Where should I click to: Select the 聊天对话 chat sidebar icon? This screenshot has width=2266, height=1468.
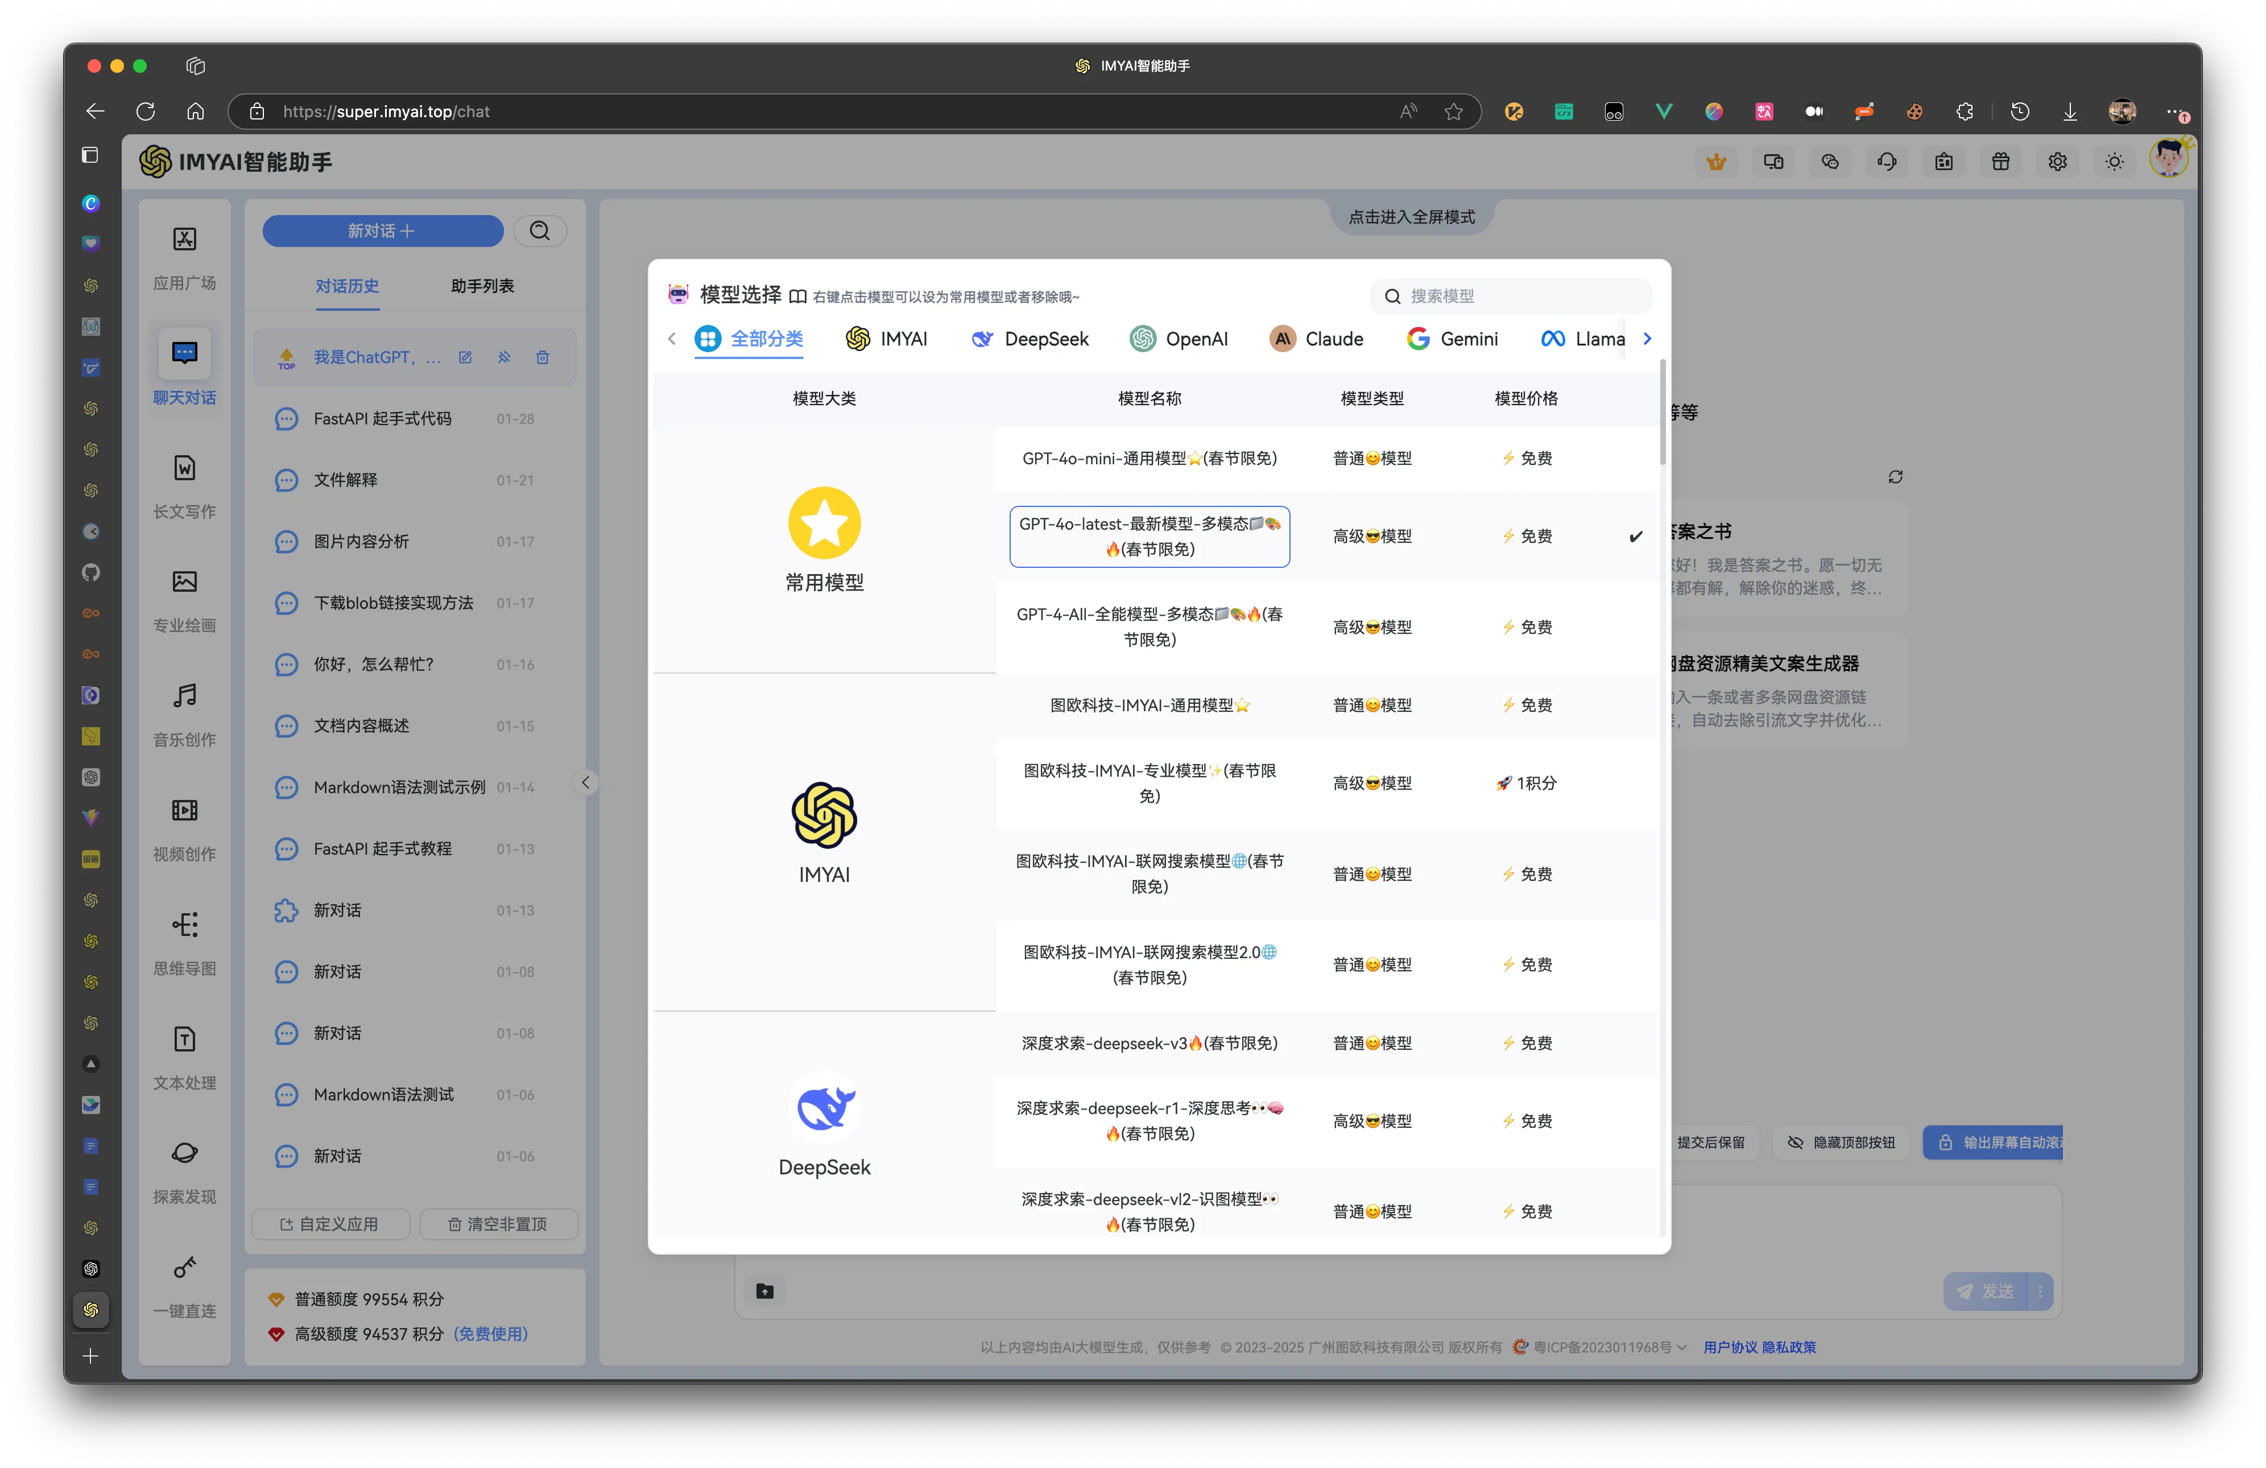tap(185, 353)
